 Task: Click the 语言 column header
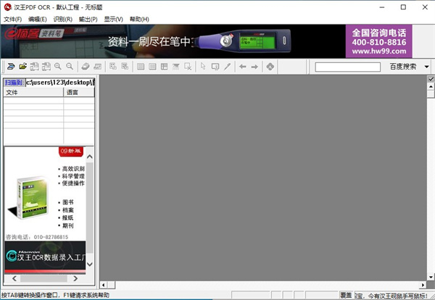tap(79, 92)
